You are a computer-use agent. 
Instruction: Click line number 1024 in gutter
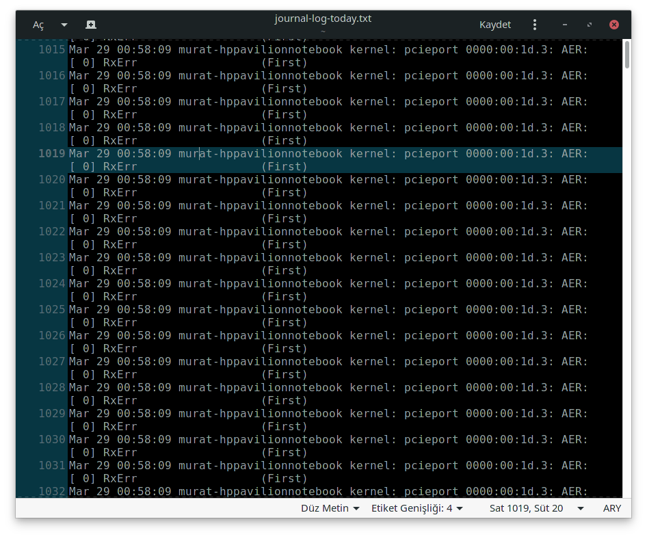pyautogui.click(x=52, y=284)
